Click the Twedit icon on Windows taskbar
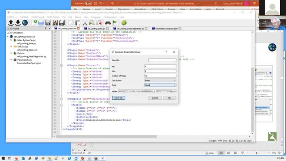Viewport: 286px width, 161px height. click(x=102, y=158)
